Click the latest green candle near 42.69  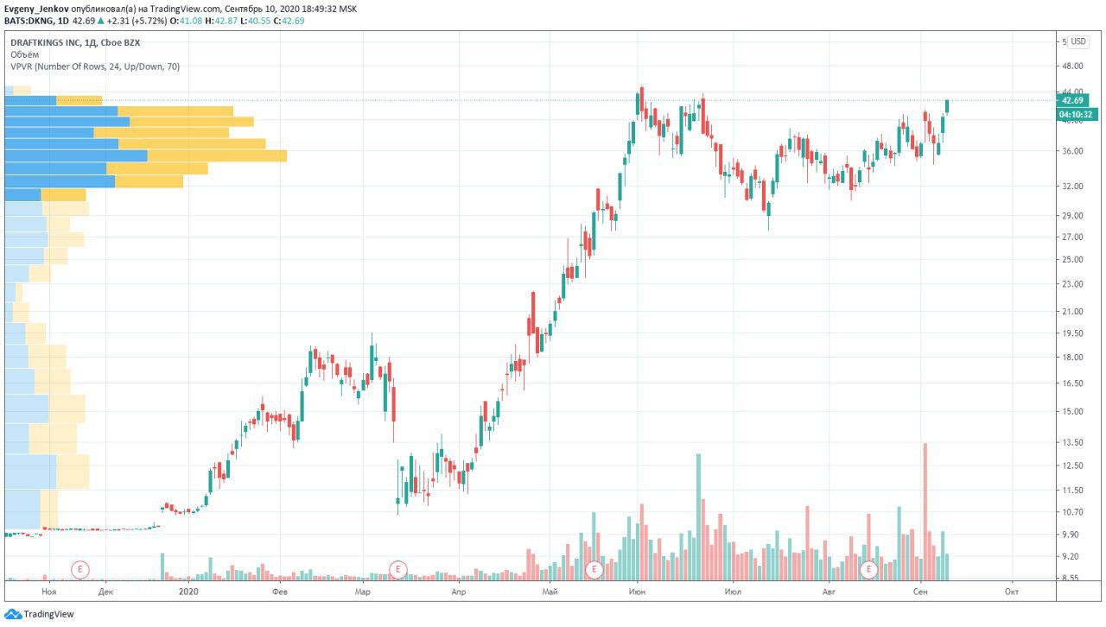(x=947, y=106)
